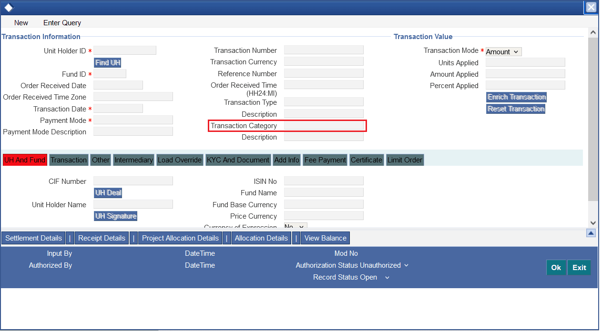The width and height of the screenshot is (601, 332).
Task: Open the Load Override tab
Action: tap(180, 160)
